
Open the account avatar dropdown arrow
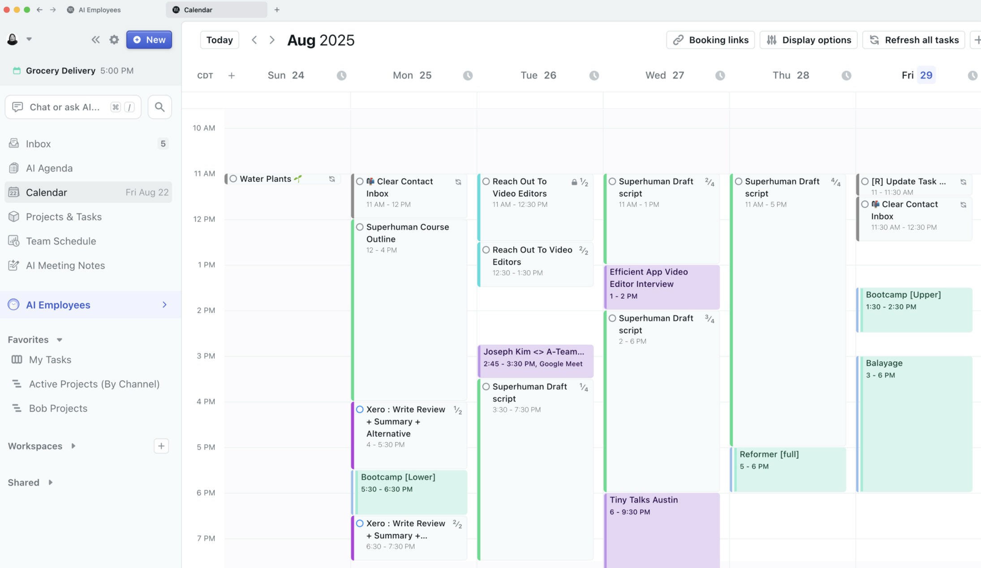coord(29,39)
